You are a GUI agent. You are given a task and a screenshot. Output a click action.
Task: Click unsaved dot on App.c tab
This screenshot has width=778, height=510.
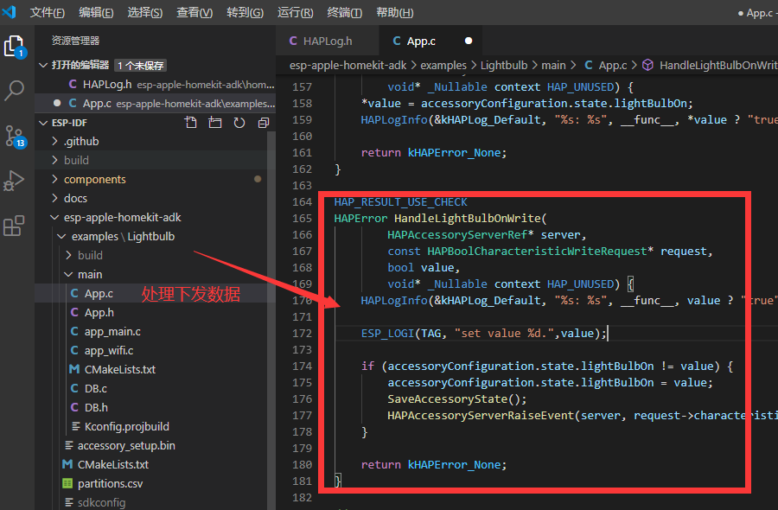pyautogui.click(x=469, y=41)
